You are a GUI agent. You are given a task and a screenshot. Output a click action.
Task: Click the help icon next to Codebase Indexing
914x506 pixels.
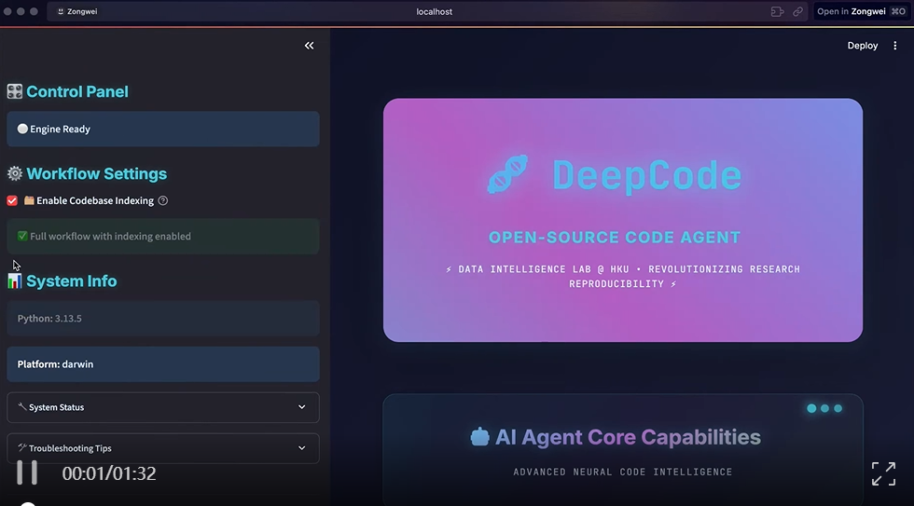[x=163, y=200]
